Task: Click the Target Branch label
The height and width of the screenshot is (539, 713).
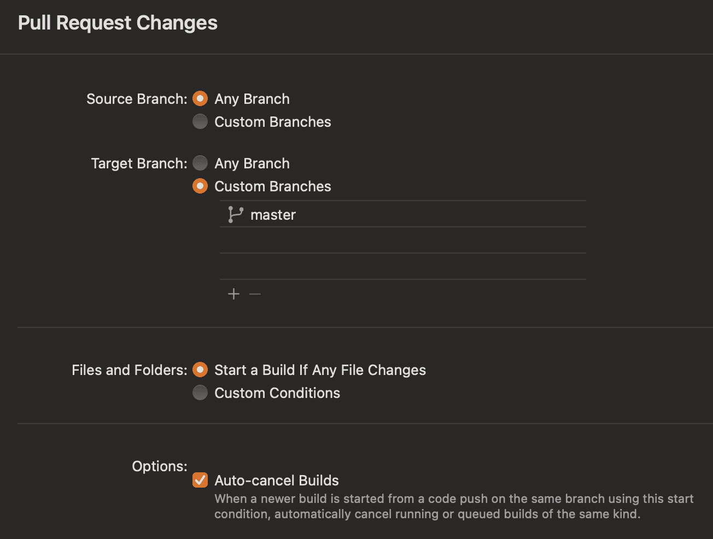Action: pyautogui.click(x=139, y=163)
